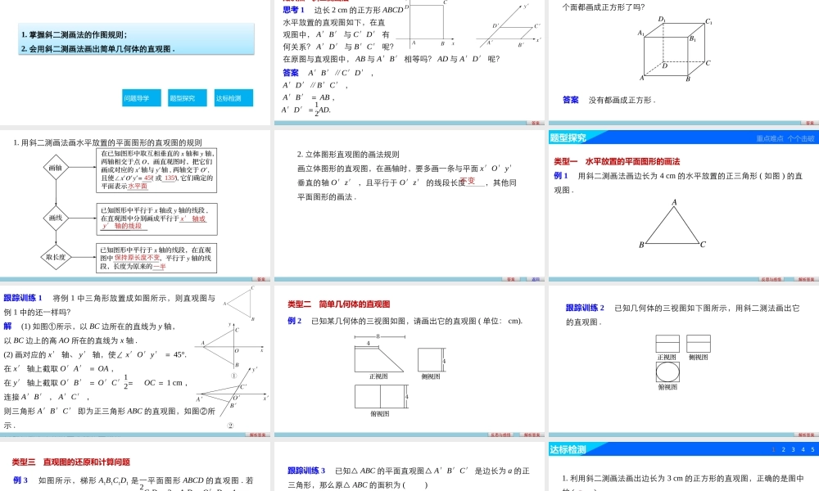Select question number 2 in 达标检测
The width and height of the screenshot is (819, 491).
(x=783, y=448)
